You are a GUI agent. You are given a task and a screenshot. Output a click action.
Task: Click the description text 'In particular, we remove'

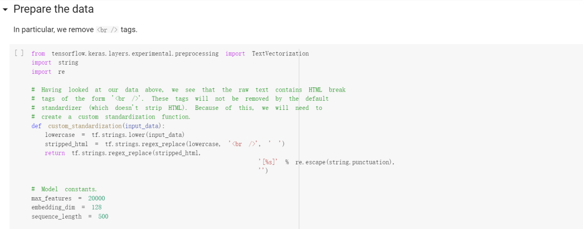(x=53, y=29)
